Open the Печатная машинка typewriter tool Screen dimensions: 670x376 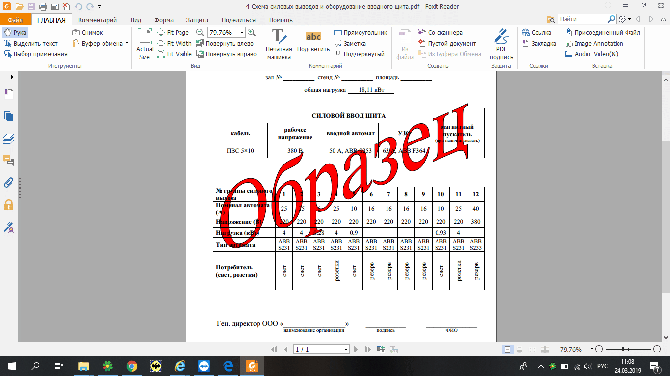point(279,44)
